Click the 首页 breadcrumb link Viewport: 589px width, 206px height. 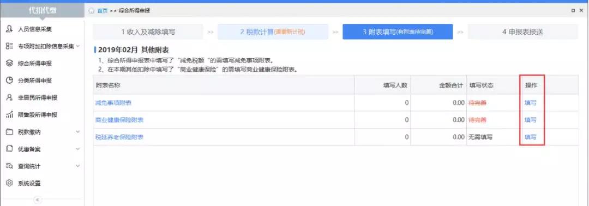click(102, 11)
